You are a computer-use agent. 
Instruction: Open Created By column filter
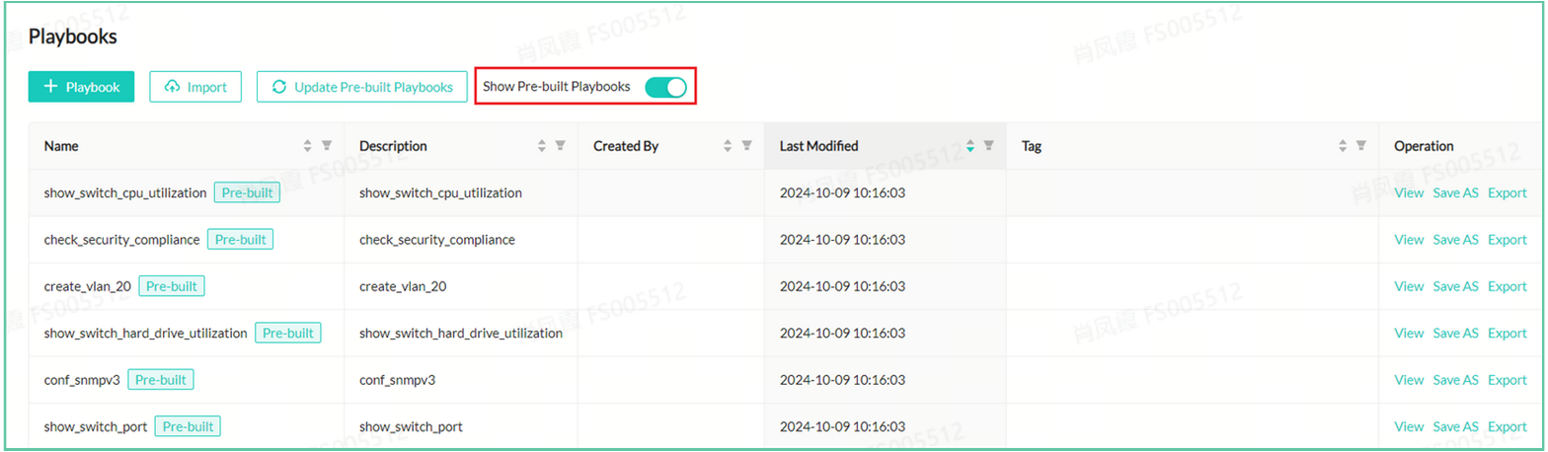pos(746,146)
